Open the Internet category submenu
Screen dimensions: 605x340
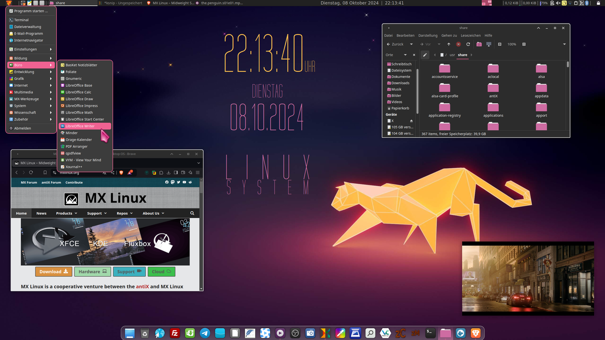pyautogui.click(x=31, y=85)
